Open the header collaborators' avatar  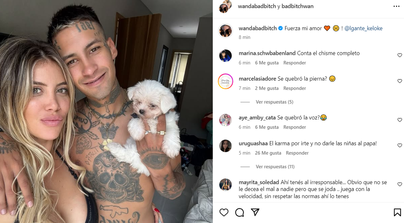225,6
